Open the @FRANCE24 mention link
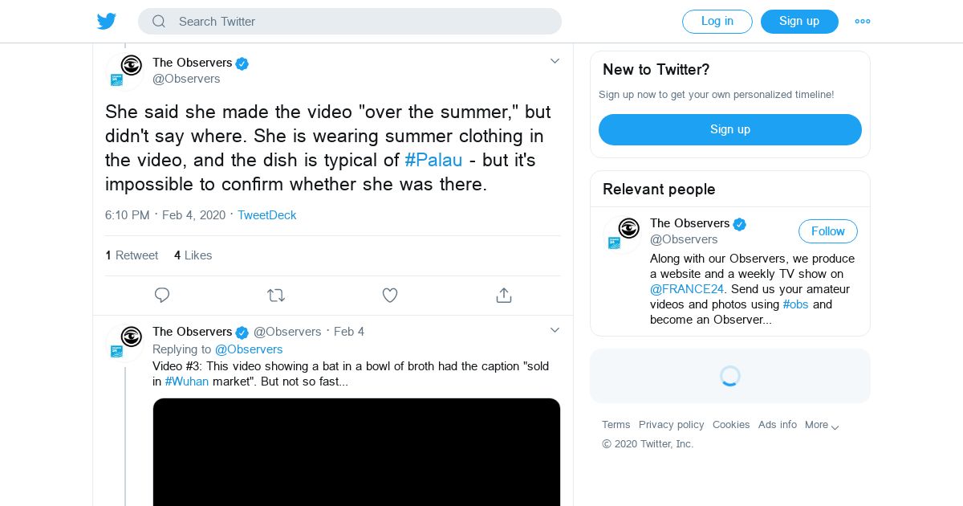 [687, 289]
